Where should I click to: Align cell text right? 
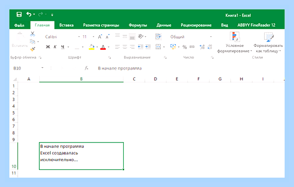tap(132, 47)
